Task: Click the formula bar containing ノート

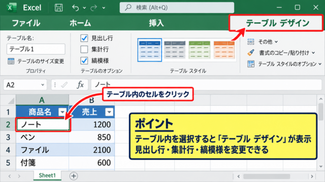Action: 206,85
